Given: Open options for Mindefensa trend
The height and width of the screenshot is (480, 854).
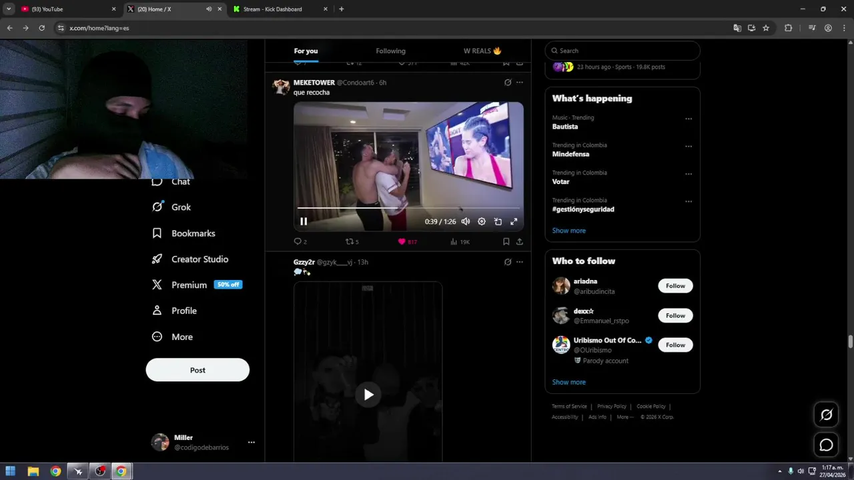Looking at the screenshot, I should (x=689, y=146).
